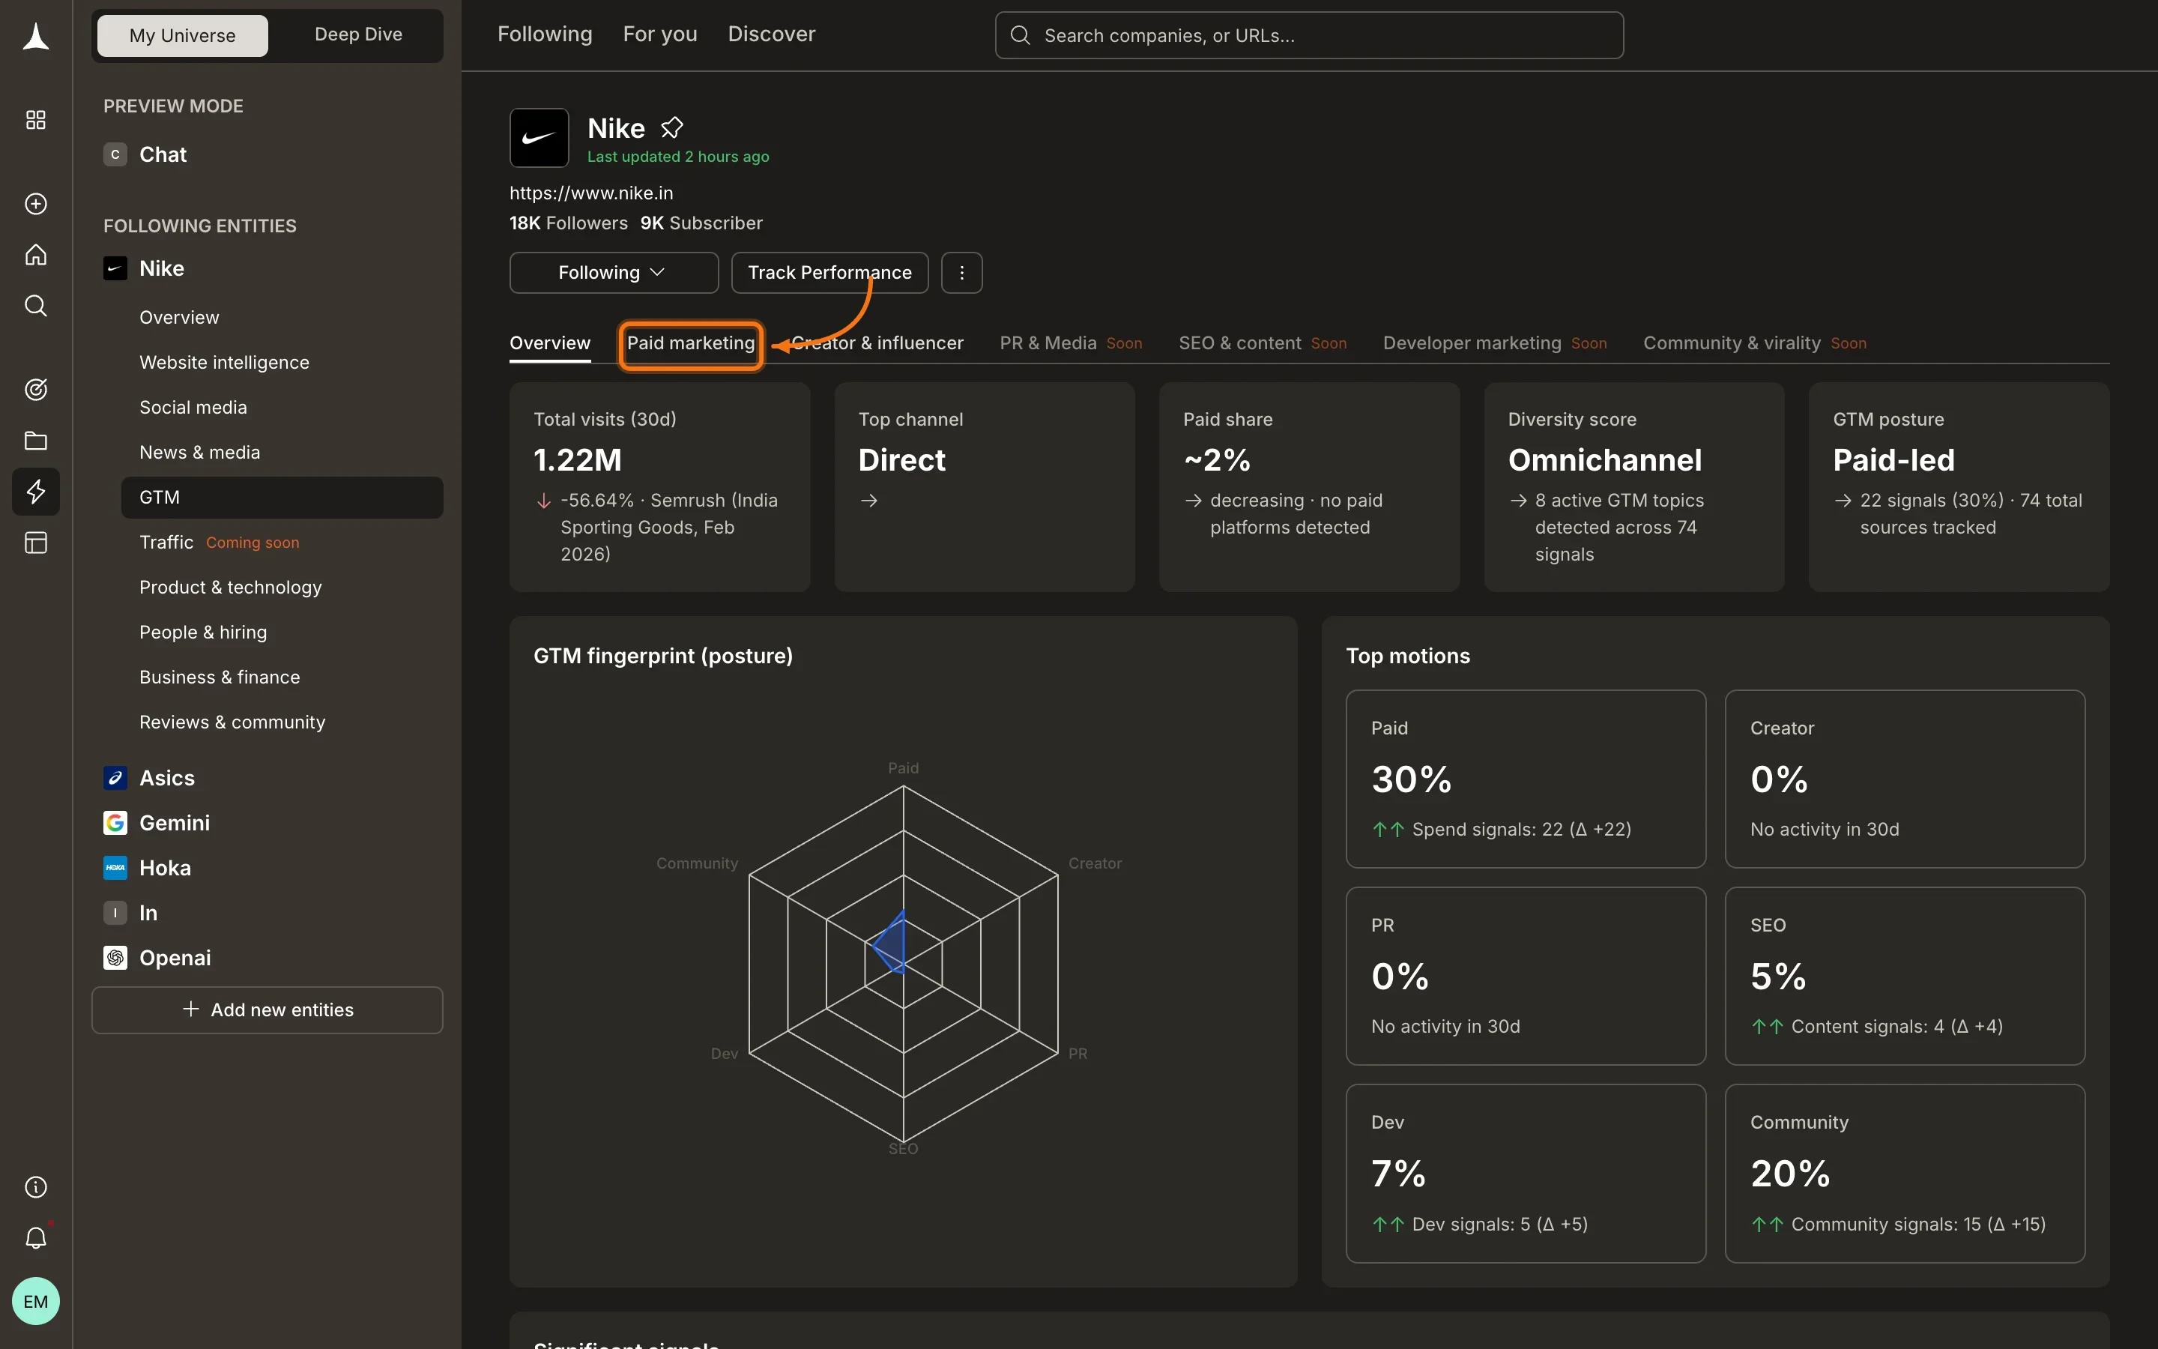Click the GTM posture Paid-led card
The width and height of the screenshot is (2158, 1349).
(1959, 487)
